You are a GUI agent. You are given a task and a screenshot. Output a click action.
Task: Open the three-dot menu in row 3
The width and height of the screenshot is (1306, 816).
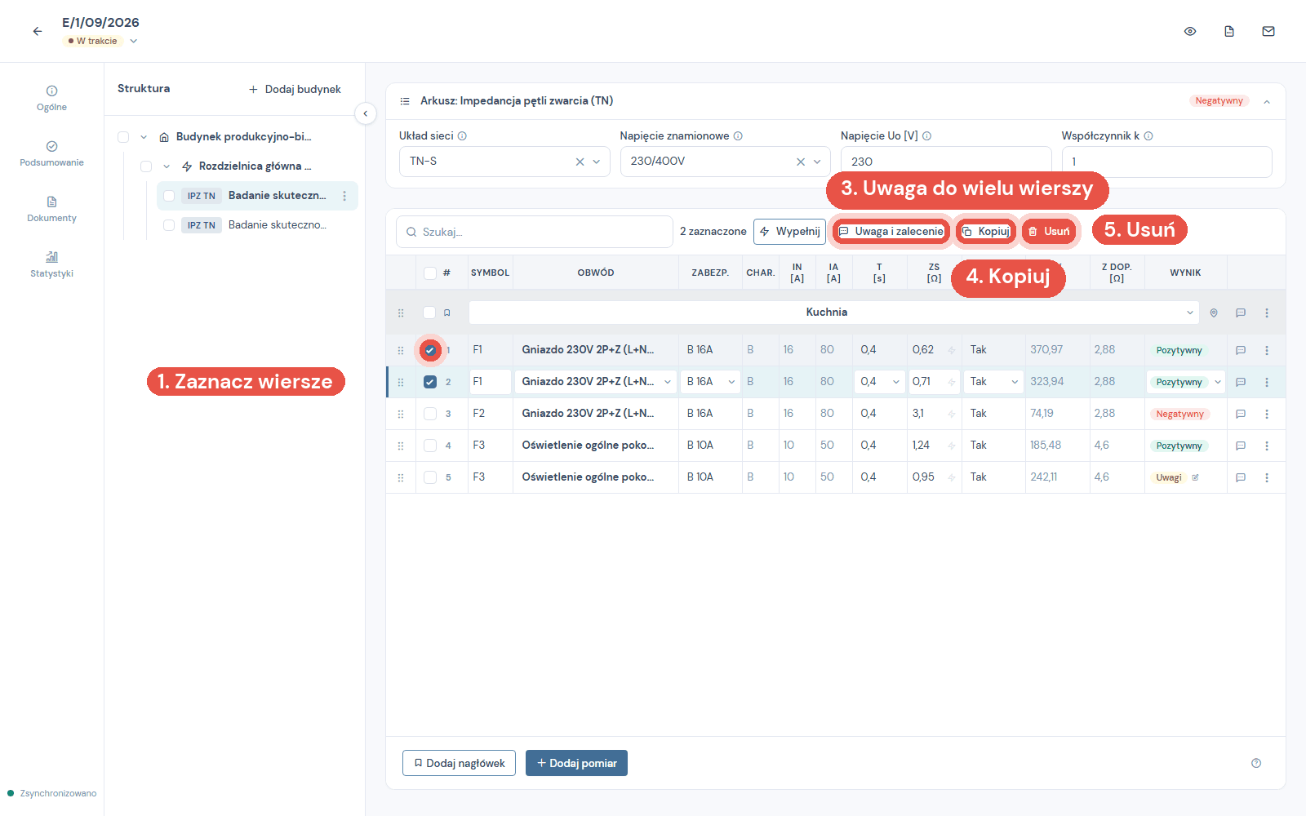pos(1267,414)
